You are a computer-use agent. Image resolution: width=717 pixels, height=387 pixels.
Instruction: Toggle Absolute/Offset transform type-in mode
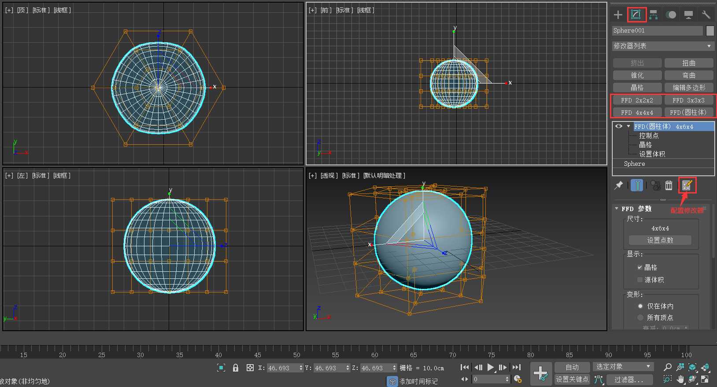(250, 368)
